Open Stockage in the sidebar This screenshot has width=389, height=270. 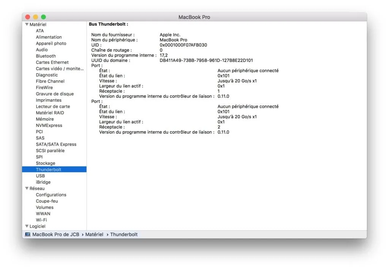click(46, 163)
